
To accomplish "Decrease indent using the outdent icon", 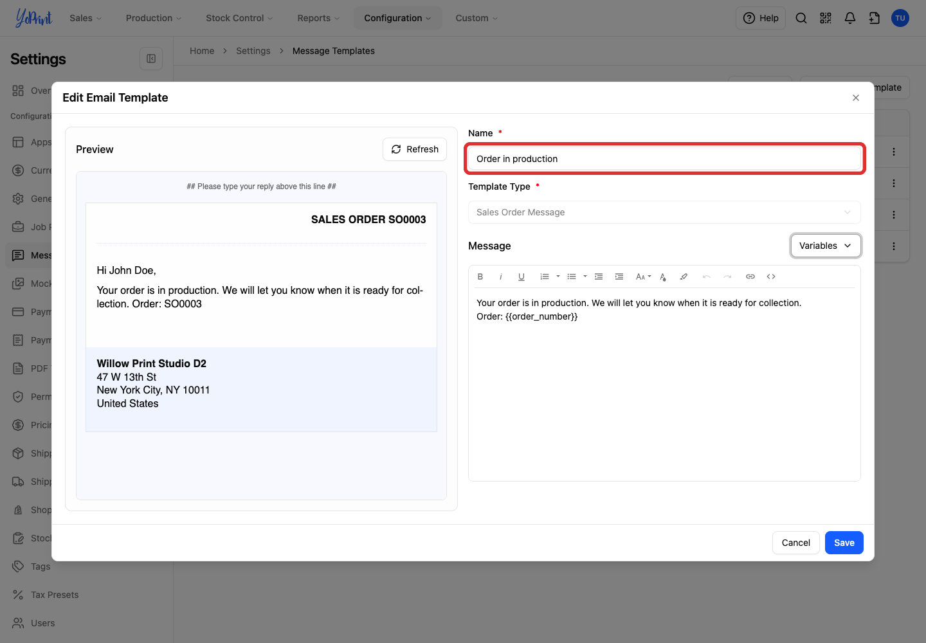I will (599, 276).
